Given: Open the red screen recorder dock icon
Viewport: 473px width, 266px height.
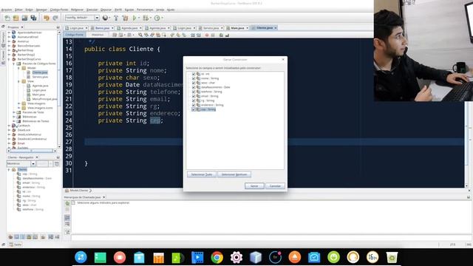Looking at the screenshot, I should 120,258.
